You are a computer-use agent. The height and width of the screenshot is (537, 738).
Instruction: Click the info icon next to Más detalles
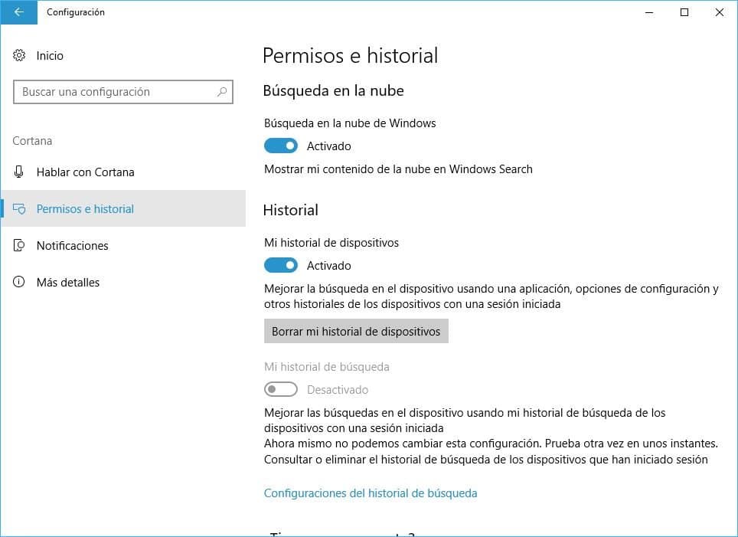click(x=18, y=282)
